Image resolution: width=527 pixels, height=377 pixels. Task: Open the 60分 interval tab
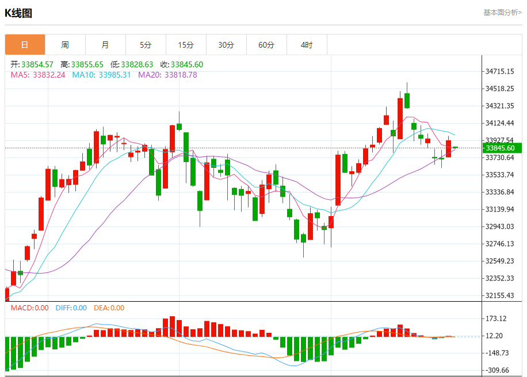266,45
